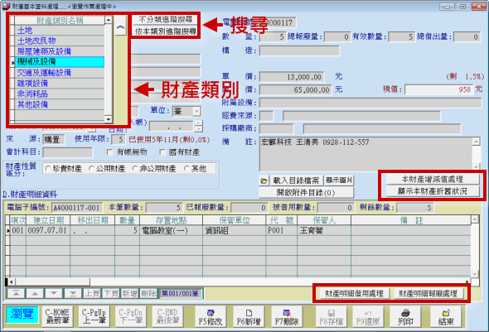Click the 列印 print button

click(x=405, y=317)
